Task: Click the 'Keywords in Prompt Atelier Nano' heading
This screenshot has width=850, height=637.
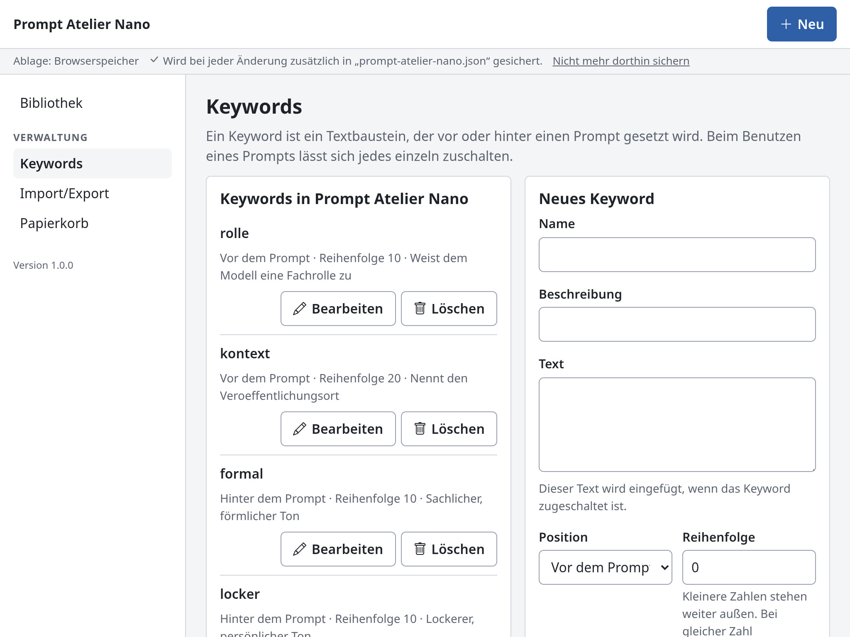Action: (x=344, y=199)
